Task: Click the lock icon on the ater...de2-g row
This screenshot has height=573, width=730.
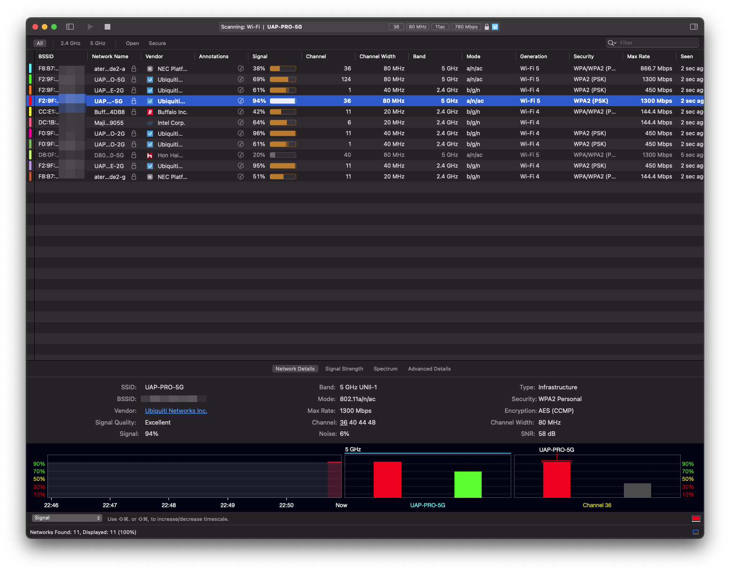Action: [x=134, y=177]
